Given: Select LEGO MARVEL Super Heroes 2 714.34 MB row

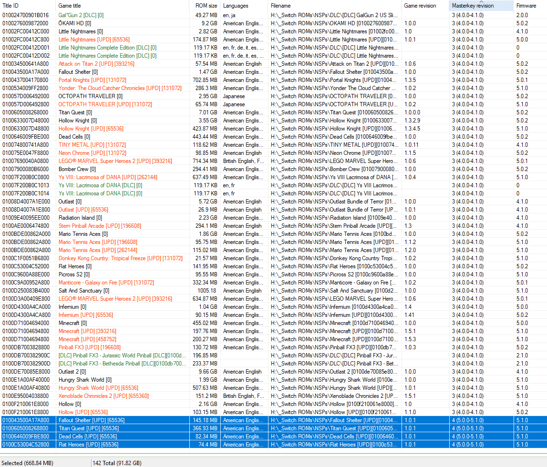Looking at the screenshot, I should [x=274, y=161].
